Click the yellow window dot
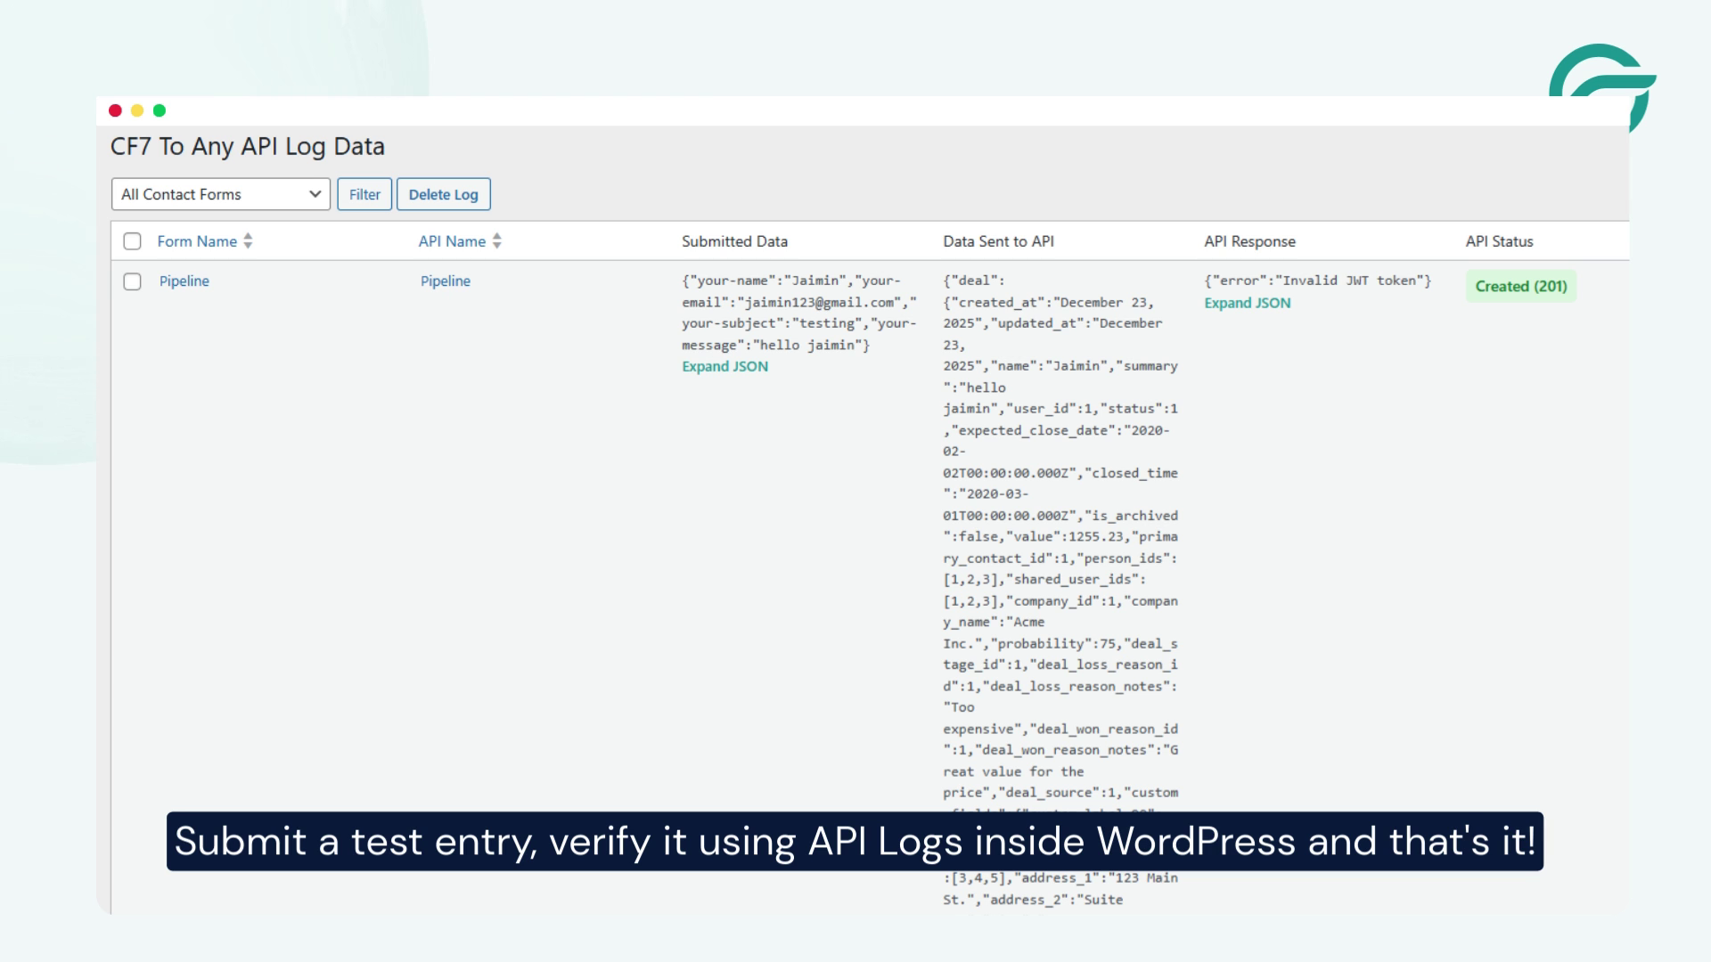 pyautogui.click(x=137, y=110)
